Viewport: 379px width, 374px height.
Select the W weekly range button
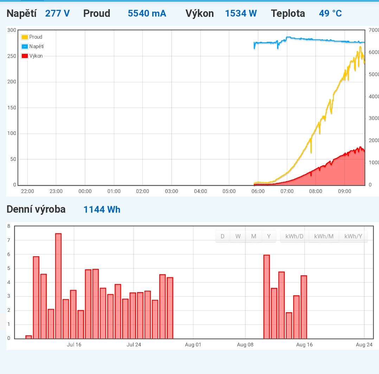click(238, 236)
